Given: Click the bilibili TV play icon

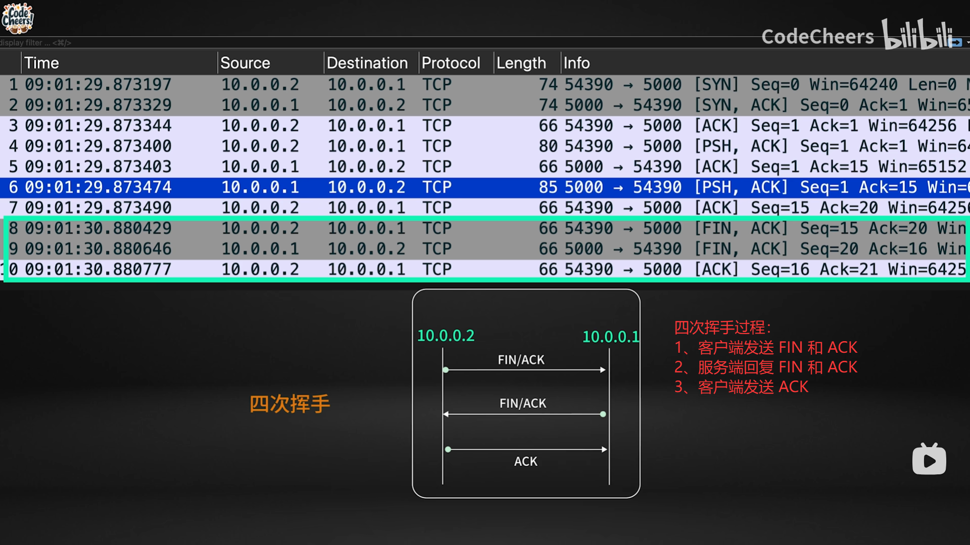Looking at the screenshot, I should coord(929,459).
